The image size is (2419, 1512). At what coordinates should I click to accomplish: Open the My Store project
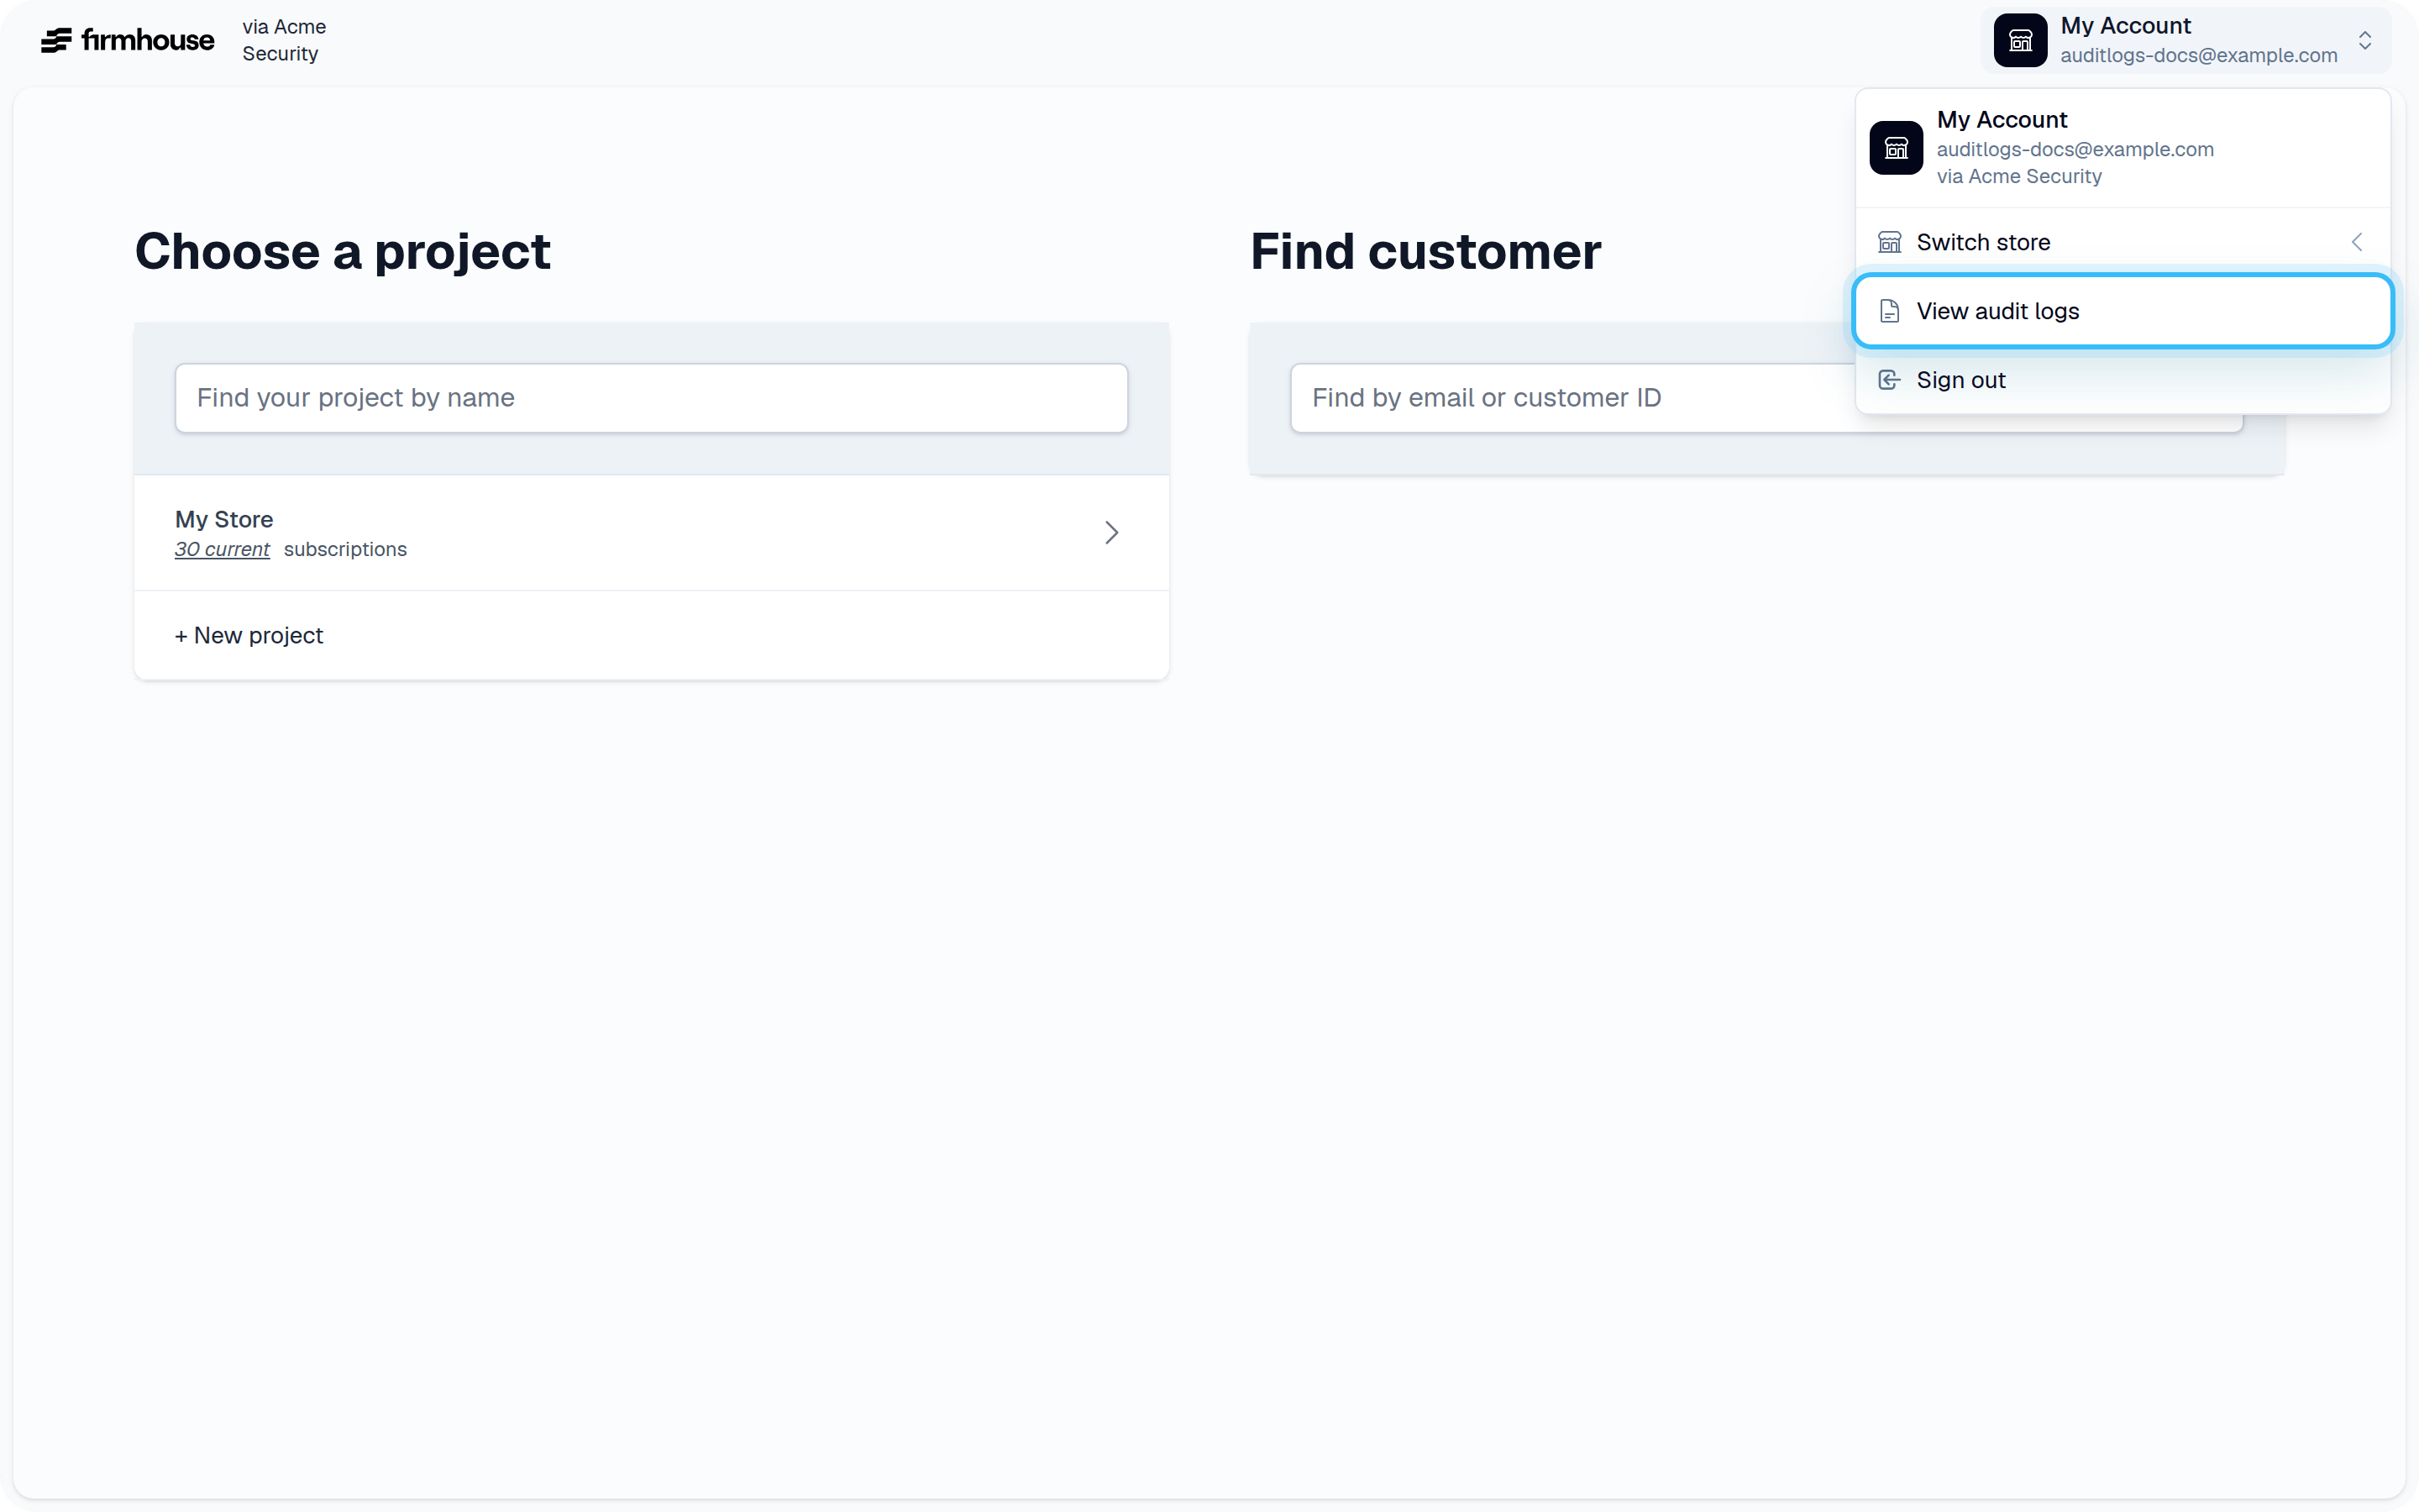652,533
